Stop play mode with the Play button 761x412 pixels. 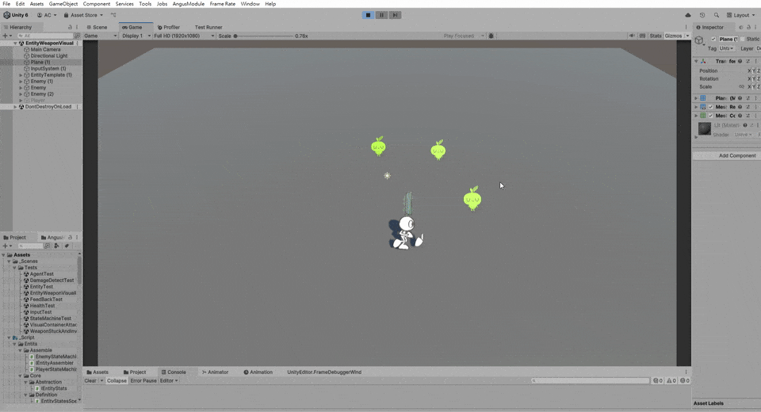click(368, 15)
